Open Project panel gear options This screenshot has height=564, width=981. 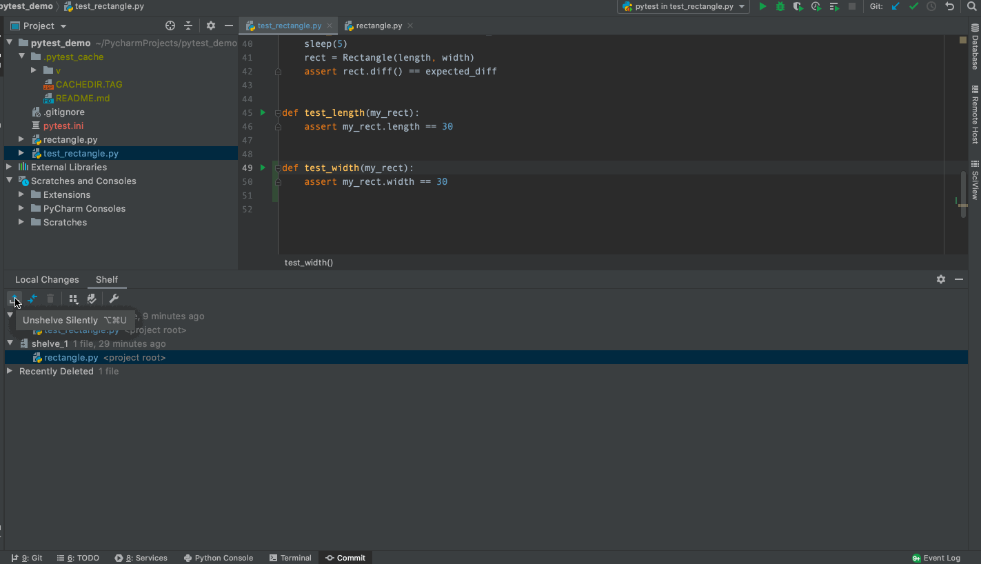pyautogui.click(x=211, y=26)
